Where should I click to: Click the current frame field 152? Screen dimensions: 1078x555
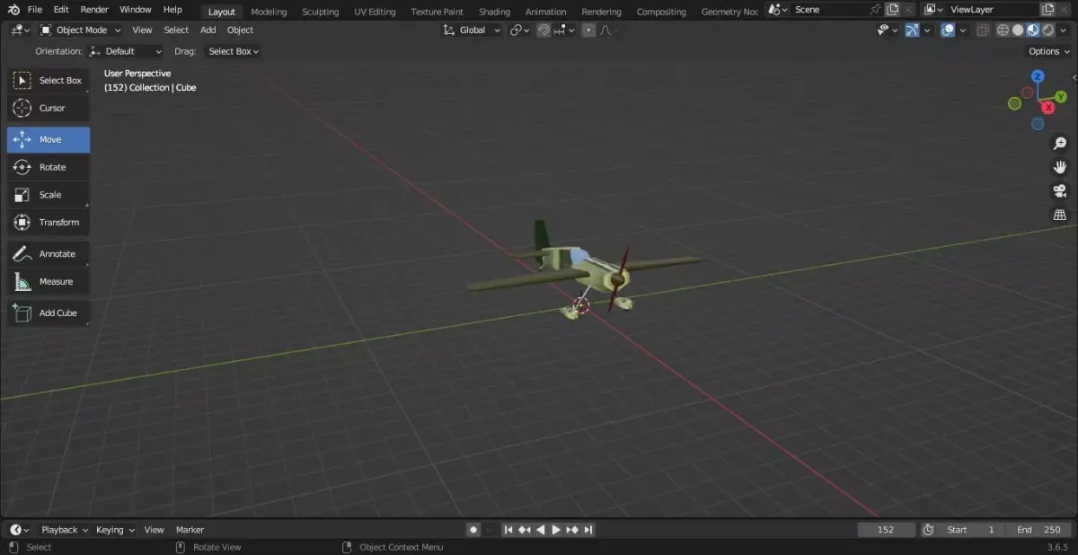click(886, 530)
